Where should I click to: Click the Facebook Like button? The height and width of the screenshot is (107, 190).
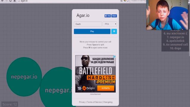point(107,16)
